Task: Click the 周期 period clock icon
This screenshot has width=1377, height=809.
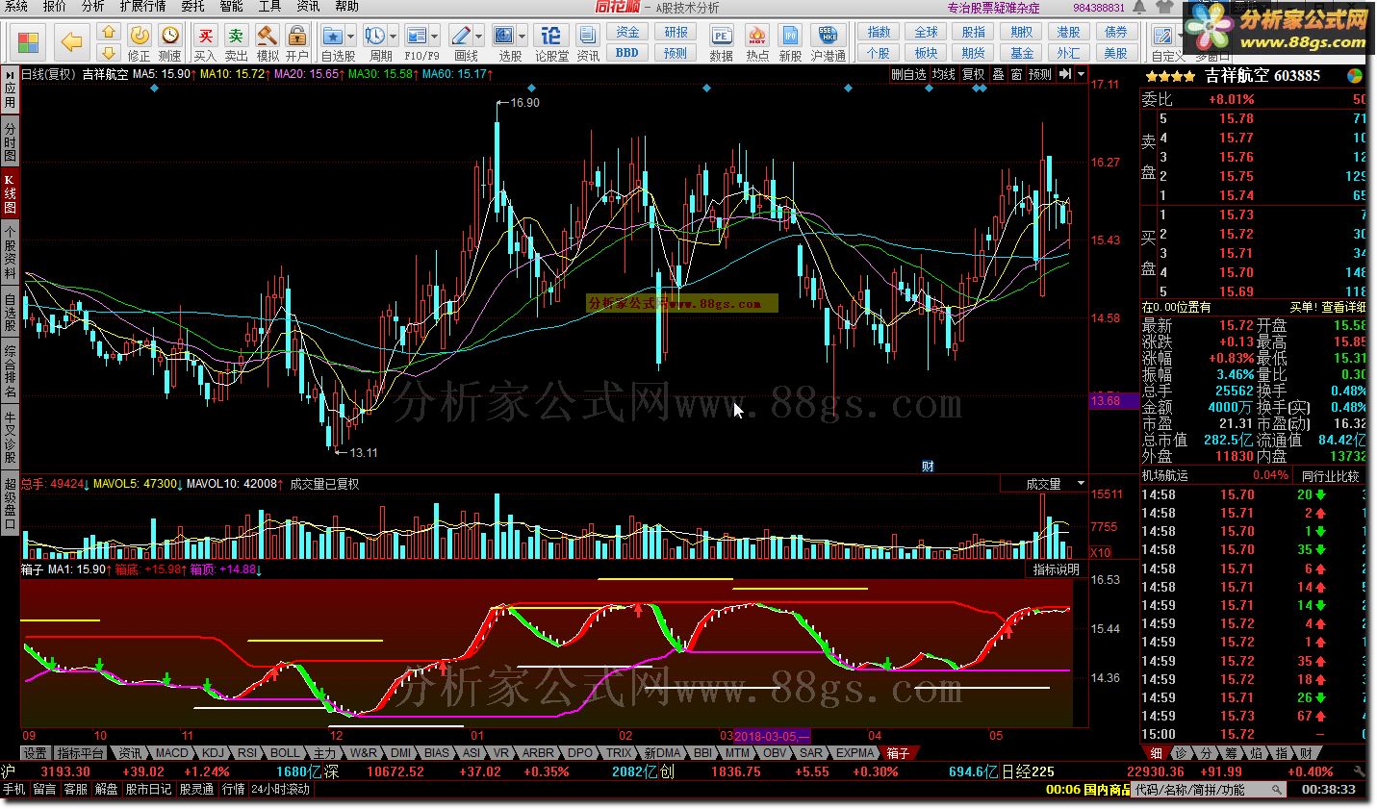Action: click(x=375, y=37)
